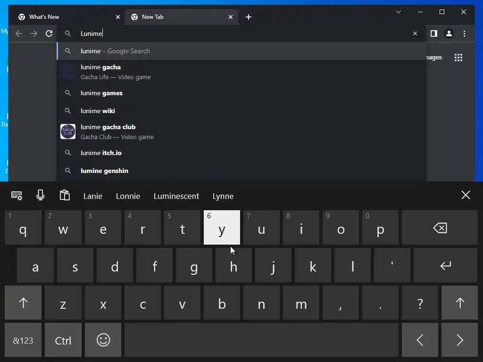
Task: Tap the k key
Action: (313, 265)
